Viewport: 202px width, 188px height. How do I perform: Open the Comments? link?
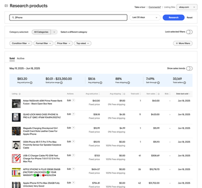pos(155,7)
